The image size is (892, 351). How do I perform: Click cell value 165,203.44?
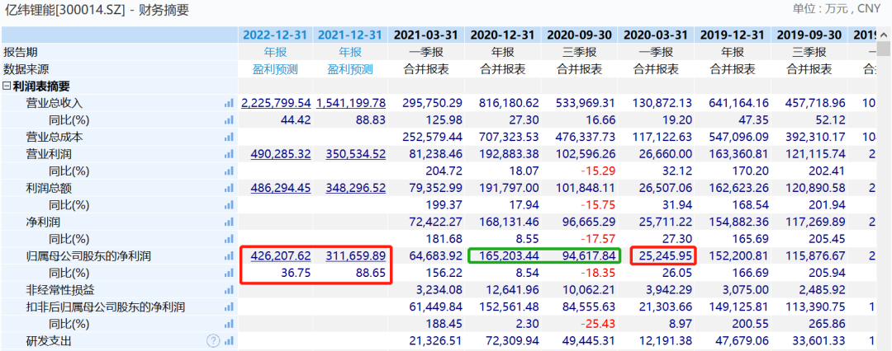(x=508, y=256)
